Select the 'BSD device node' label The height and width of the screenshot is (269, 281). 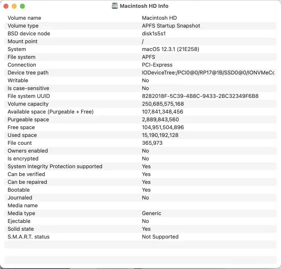click(29, 34)
